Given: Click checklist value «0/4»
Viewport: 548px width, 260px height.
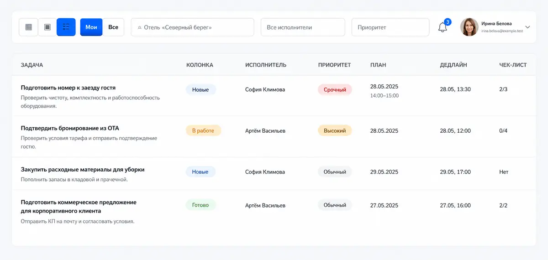Looking at the screenshot, I should 503,130.
